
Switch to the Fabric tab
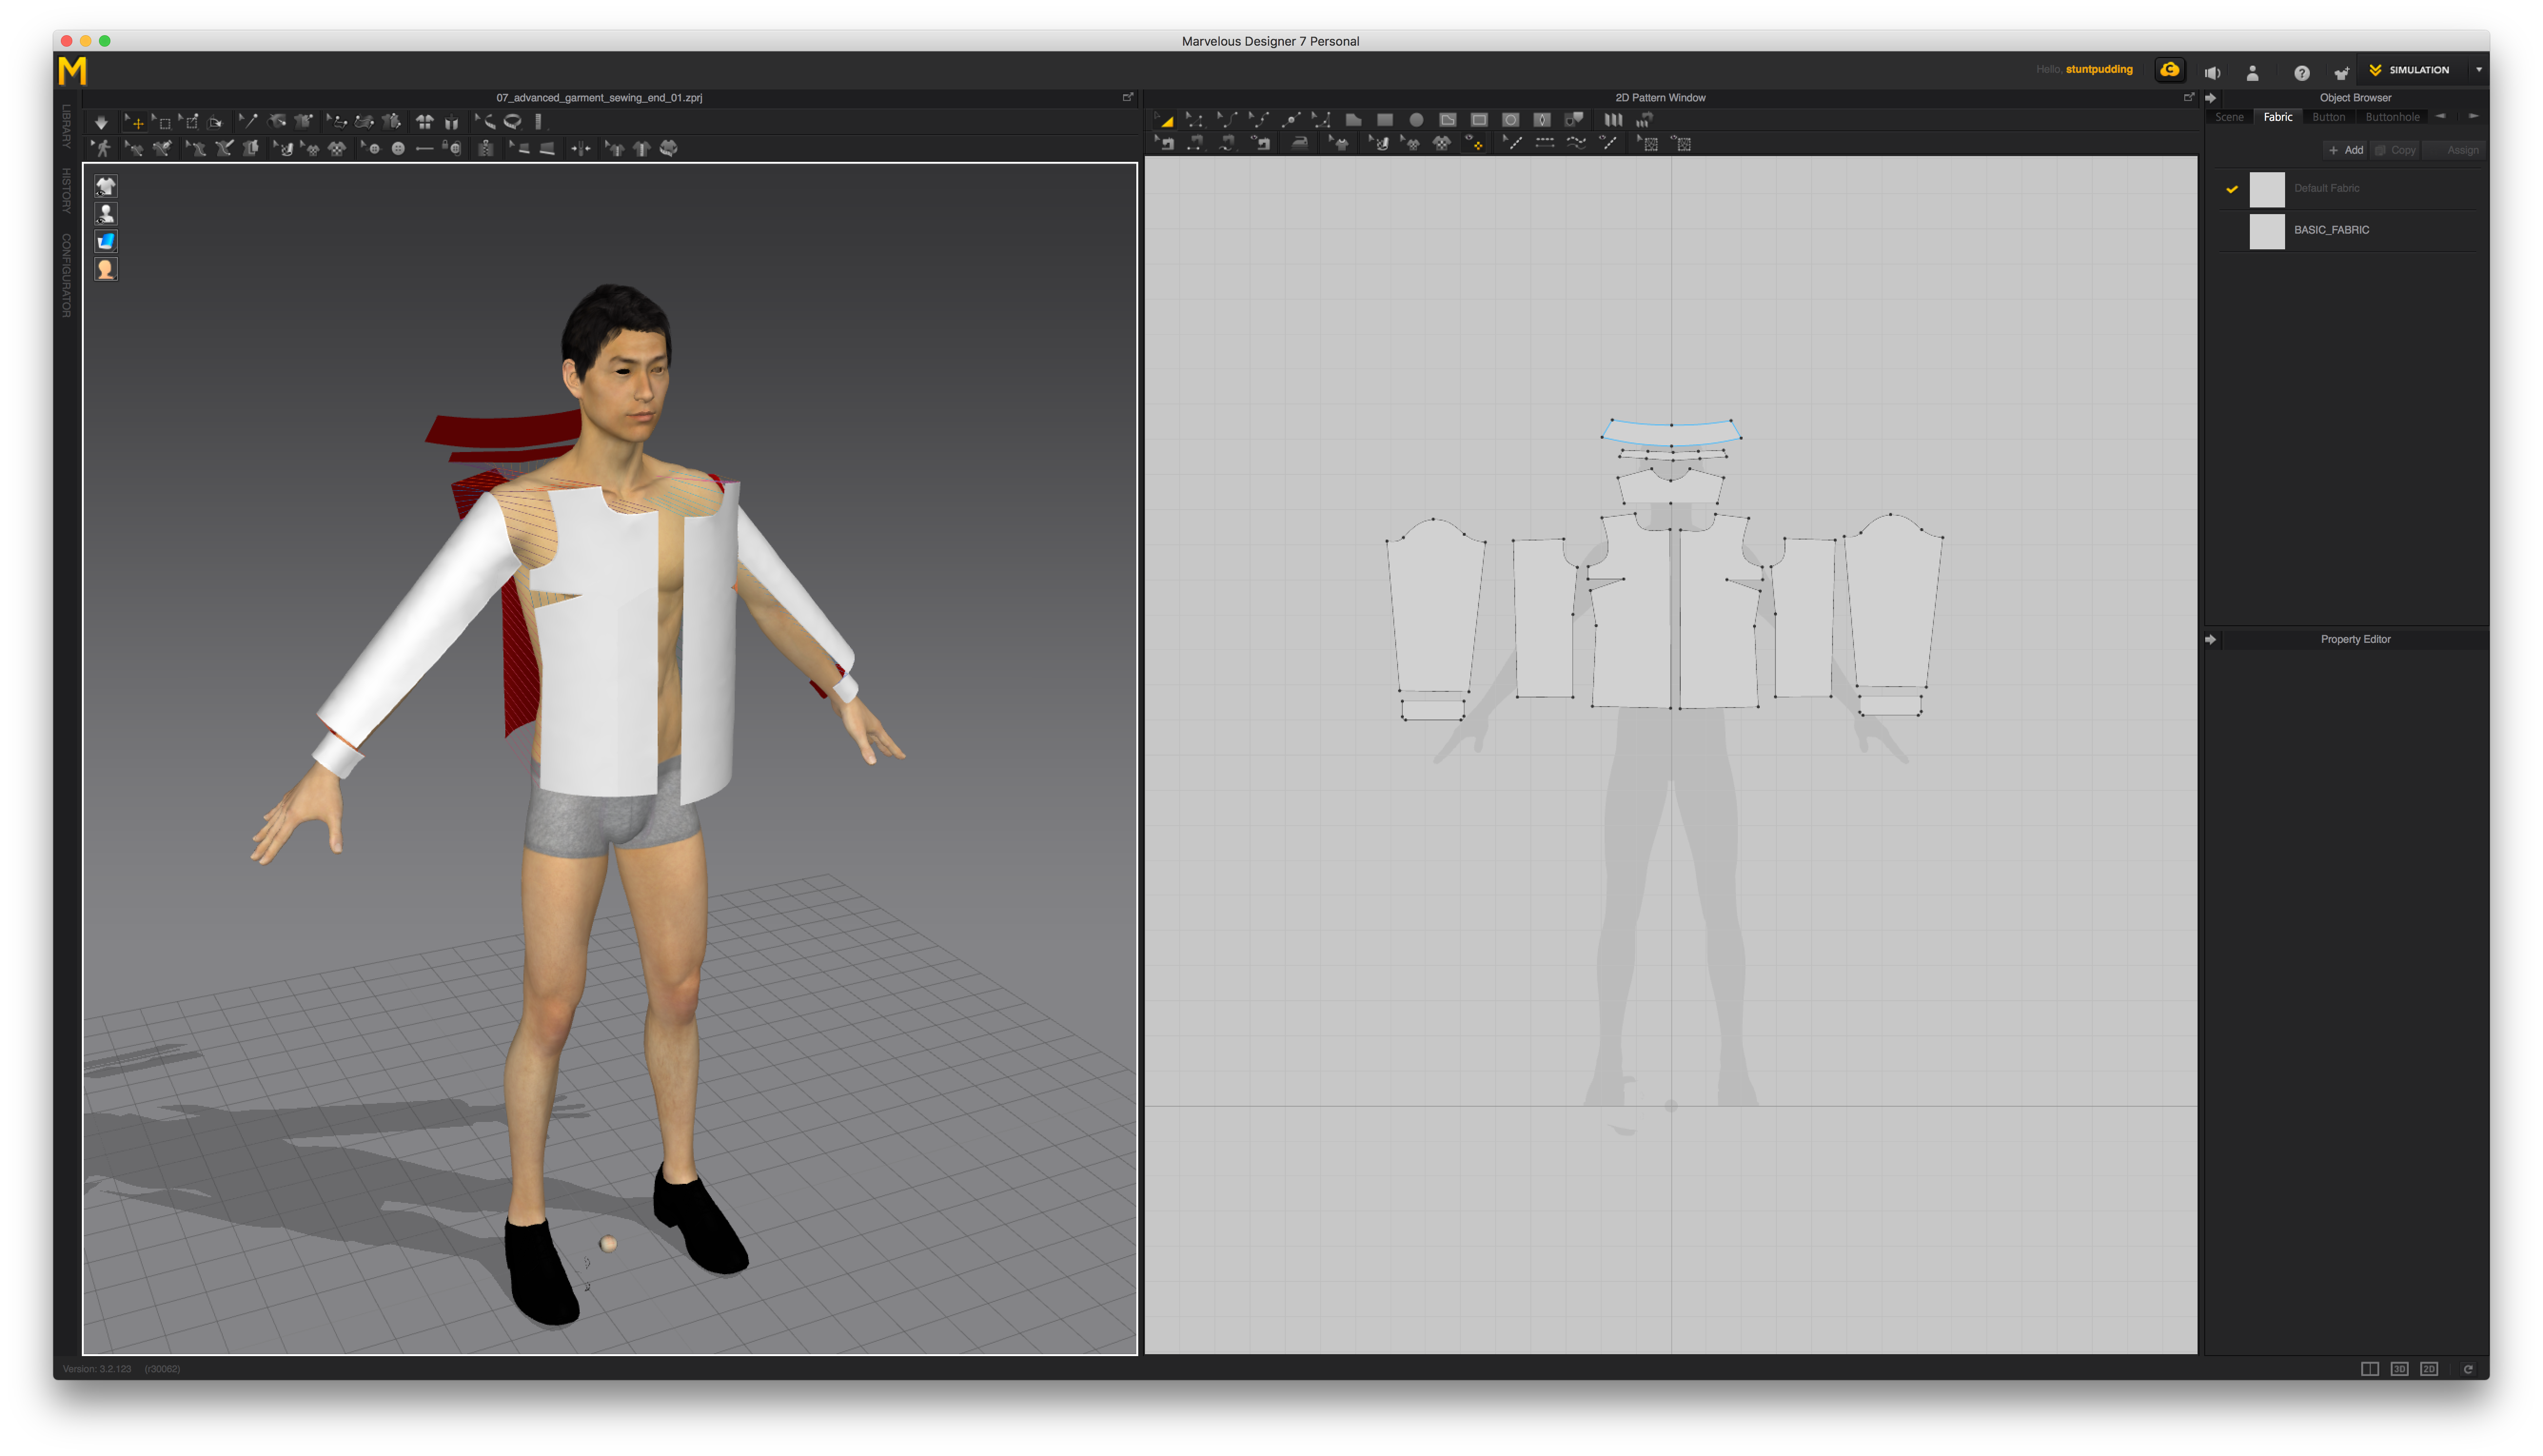pos(2277,117)
